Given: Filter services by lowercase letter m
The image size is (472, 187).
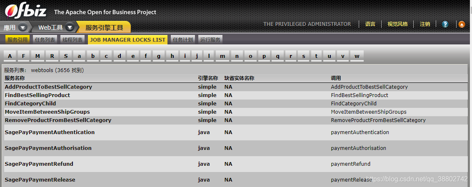Looking at the screenshot, I should (x=222, y=56).
